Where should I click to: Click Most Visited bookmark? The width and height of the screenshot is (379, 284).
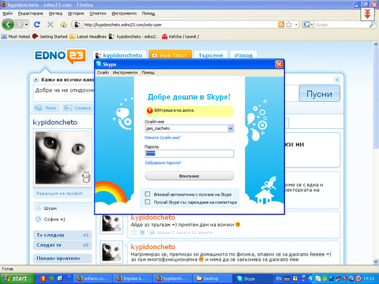[x=16, y=37]
